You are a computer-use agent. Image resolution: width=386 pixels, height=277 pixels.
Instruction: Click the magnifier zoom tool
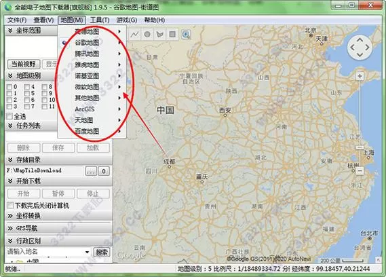coord(186,35)
